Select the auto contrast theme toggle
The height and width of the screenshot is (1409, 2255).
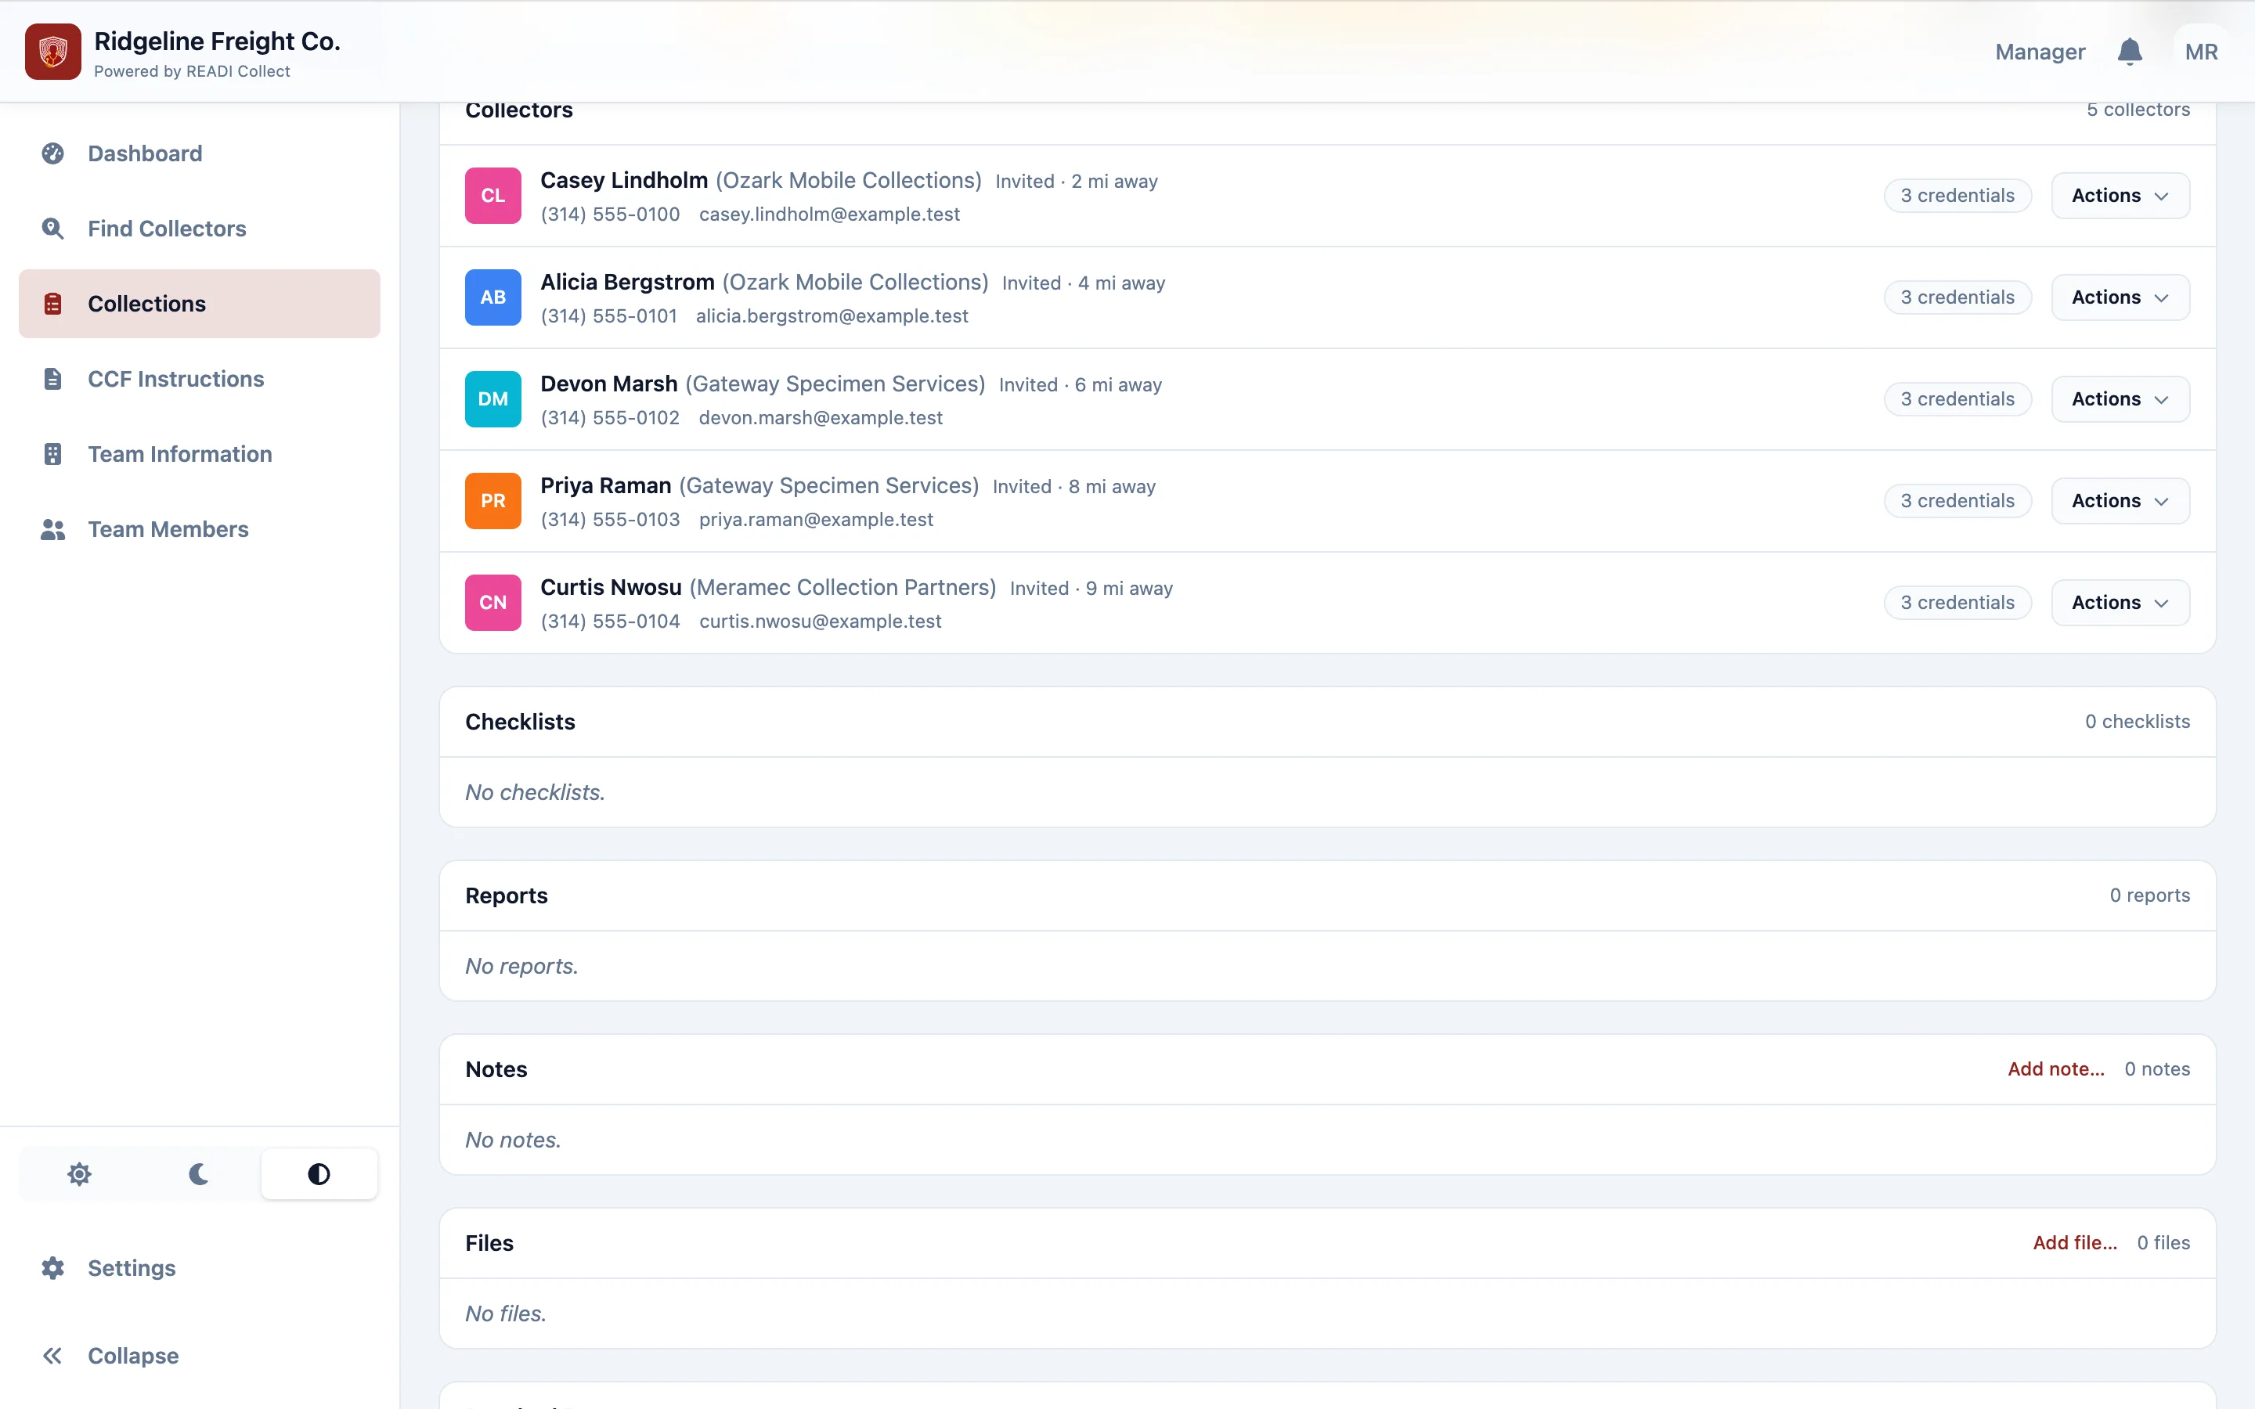pyautogui.click(x=319, y=1174)
